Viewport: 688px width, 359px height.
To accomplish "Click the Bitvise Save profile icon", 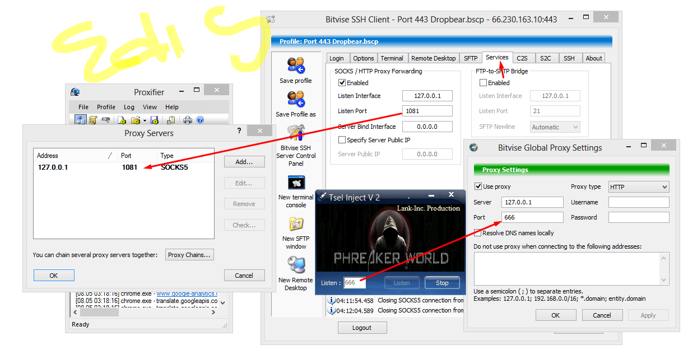I will pos(296,65).
